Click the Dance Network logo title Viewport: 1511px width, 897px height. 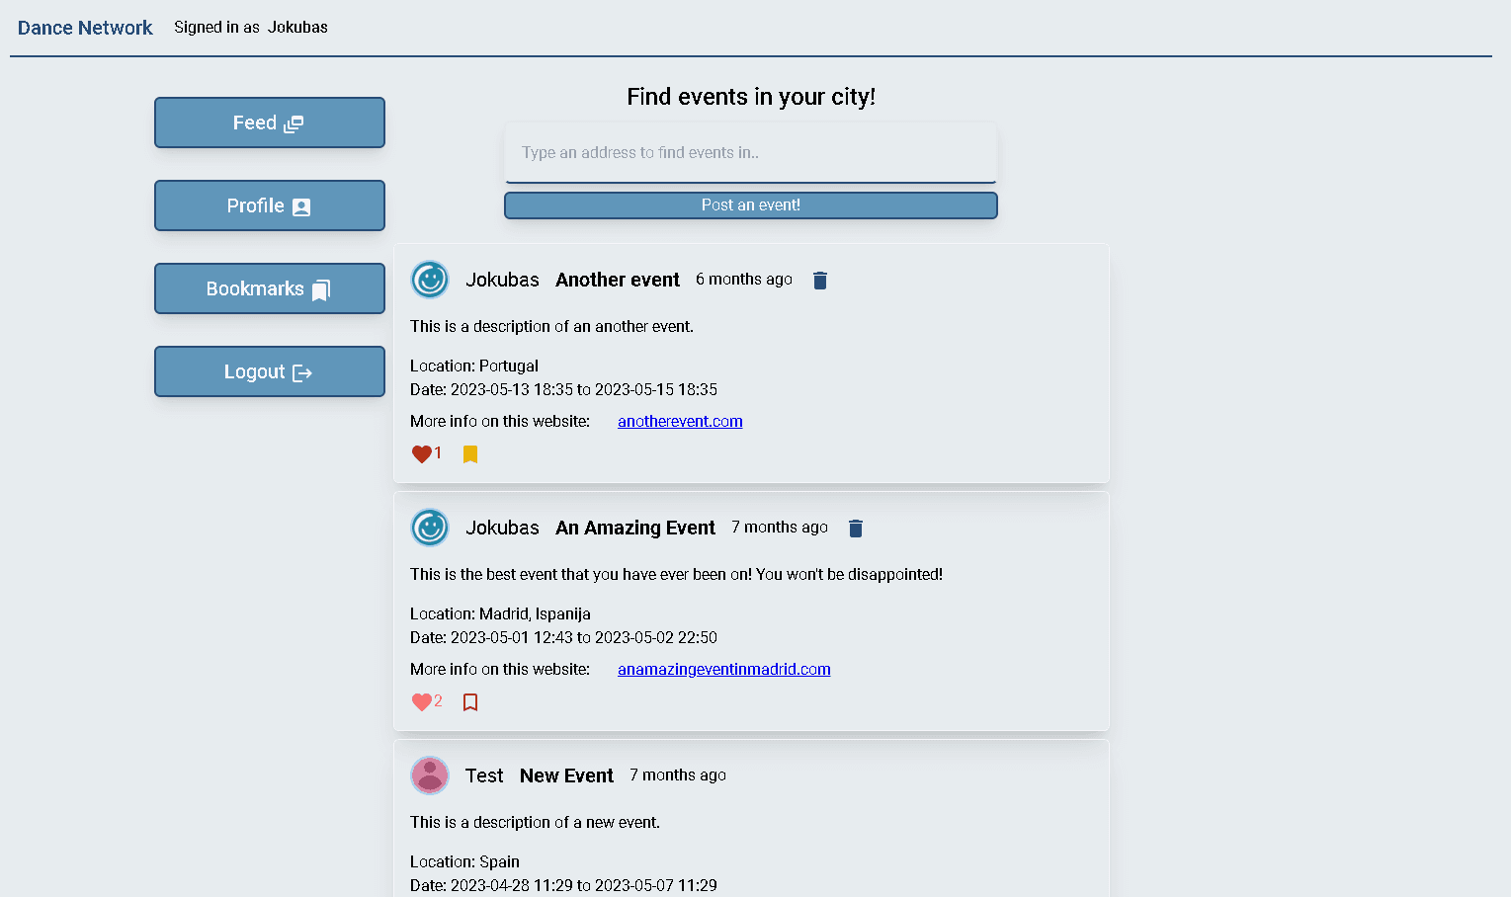pyautogui.click(x=85, y=28)
